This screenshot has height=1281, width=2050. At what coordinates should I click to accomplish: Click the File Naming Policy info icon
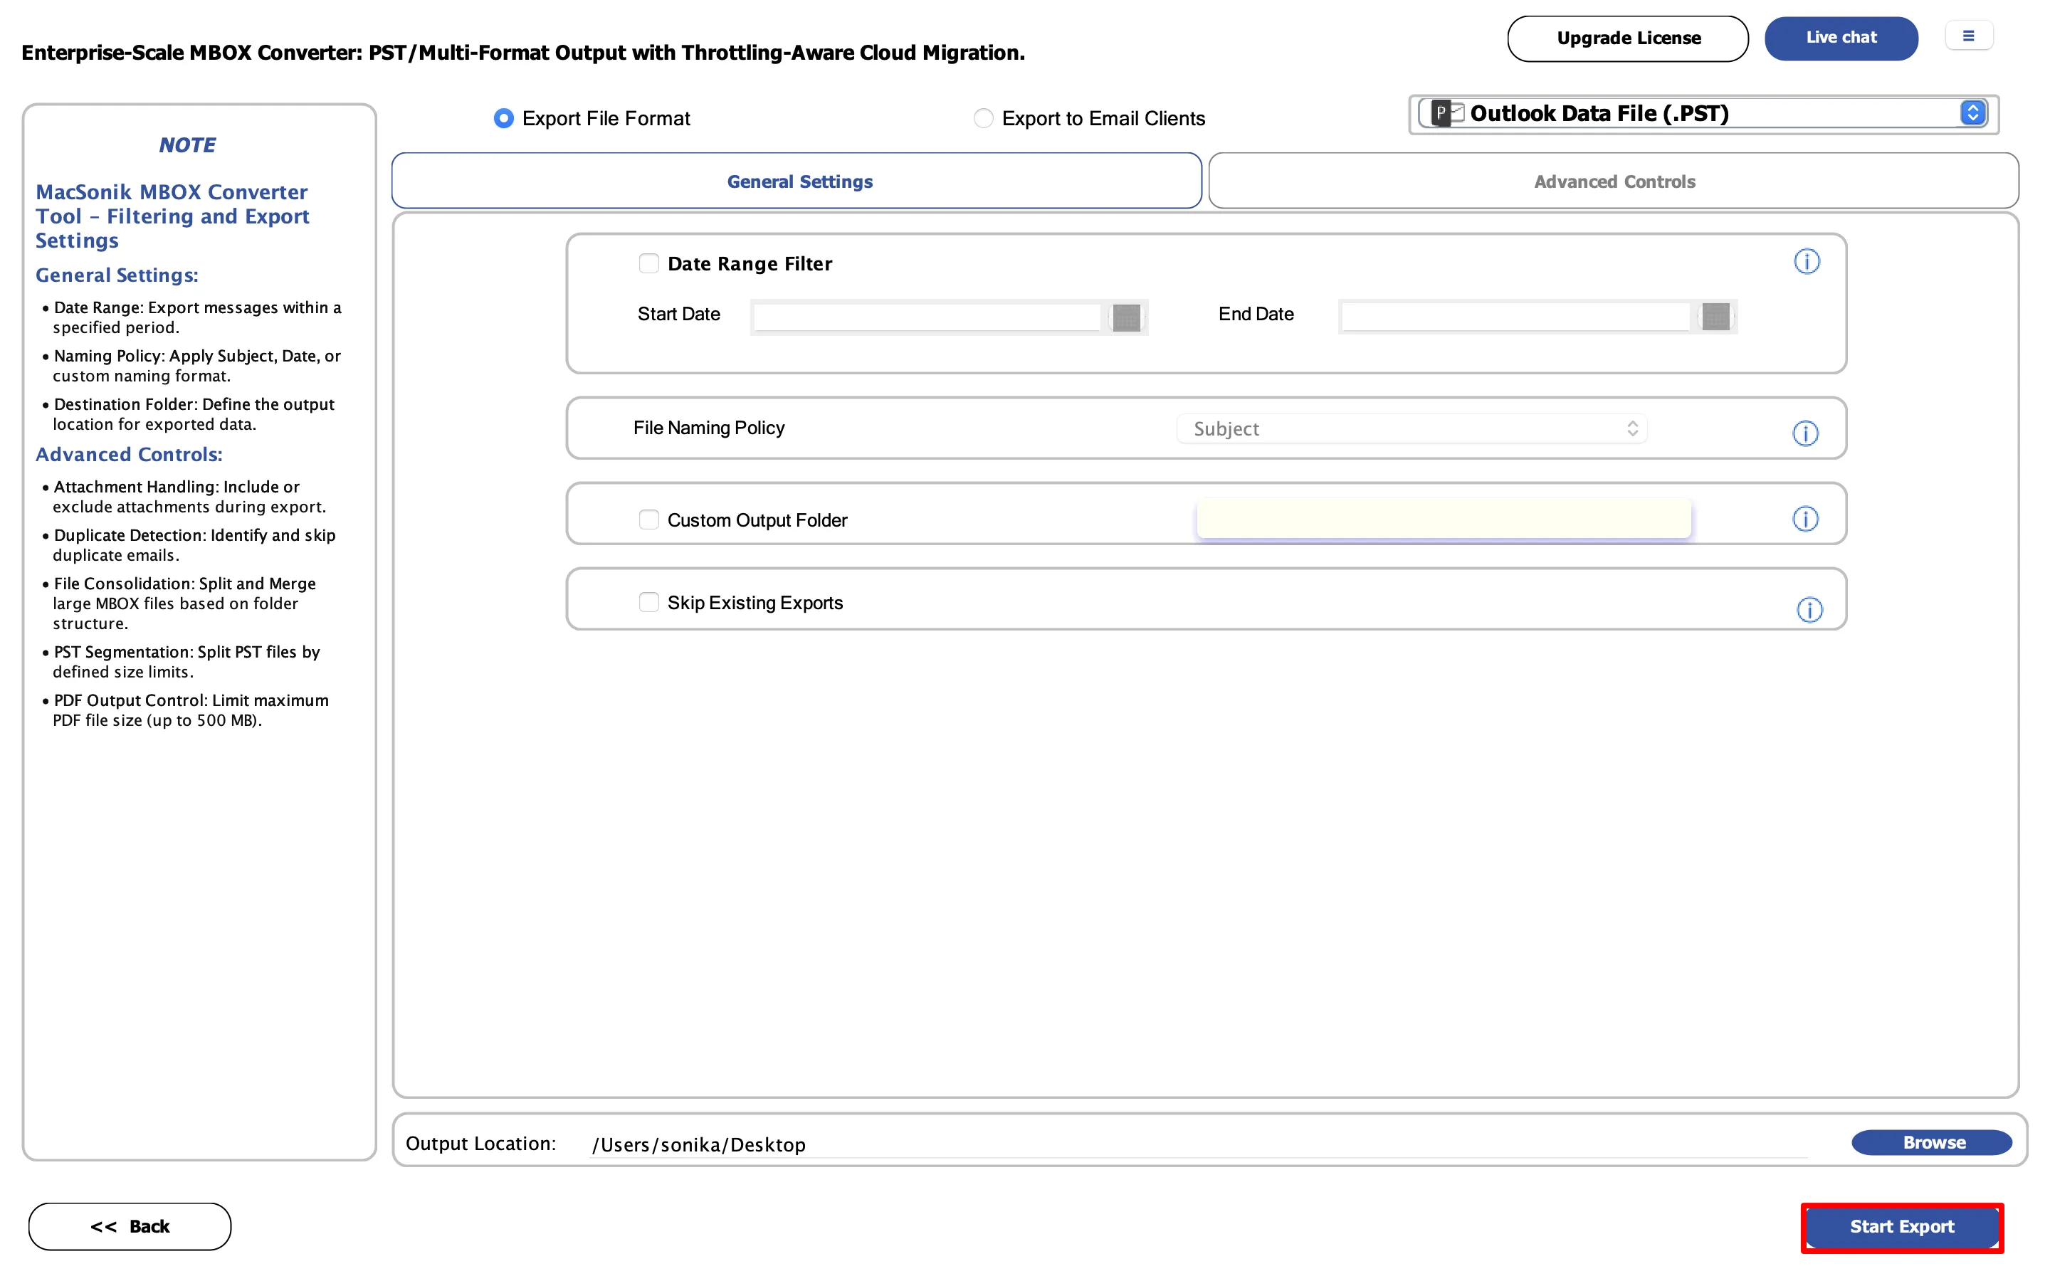(1805, 433)
